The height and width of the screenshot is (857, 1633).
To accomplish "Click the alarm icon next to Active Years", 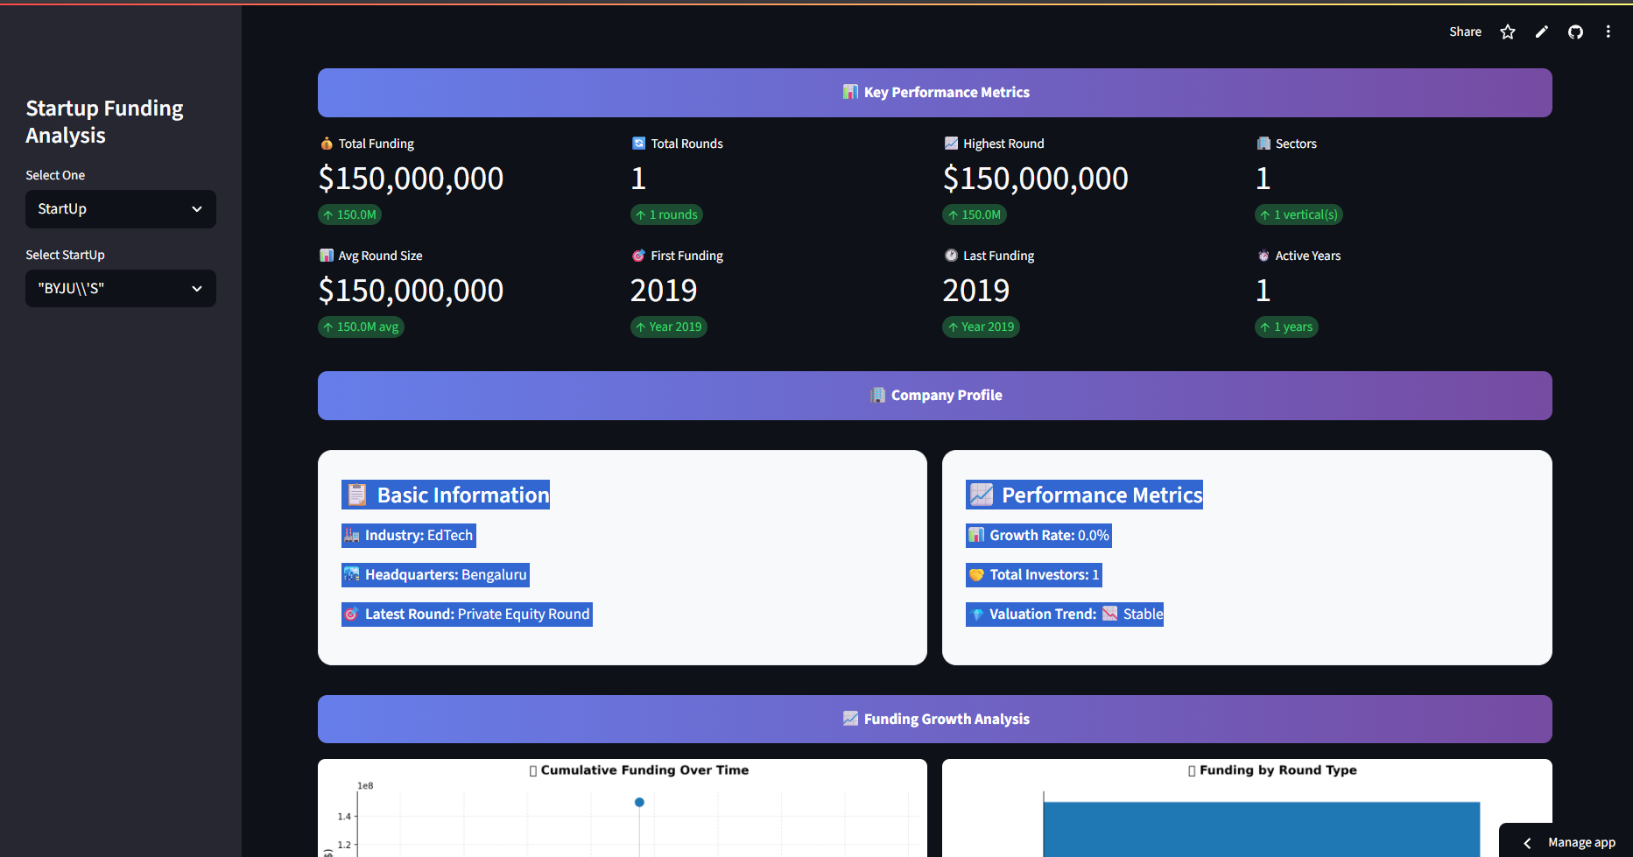I will (x=1263, y=256).
